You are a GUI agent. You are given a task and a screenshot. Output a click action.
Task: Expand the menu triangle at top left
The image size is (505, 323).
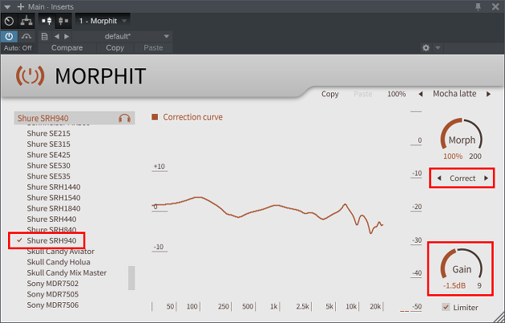pos(7,7)
